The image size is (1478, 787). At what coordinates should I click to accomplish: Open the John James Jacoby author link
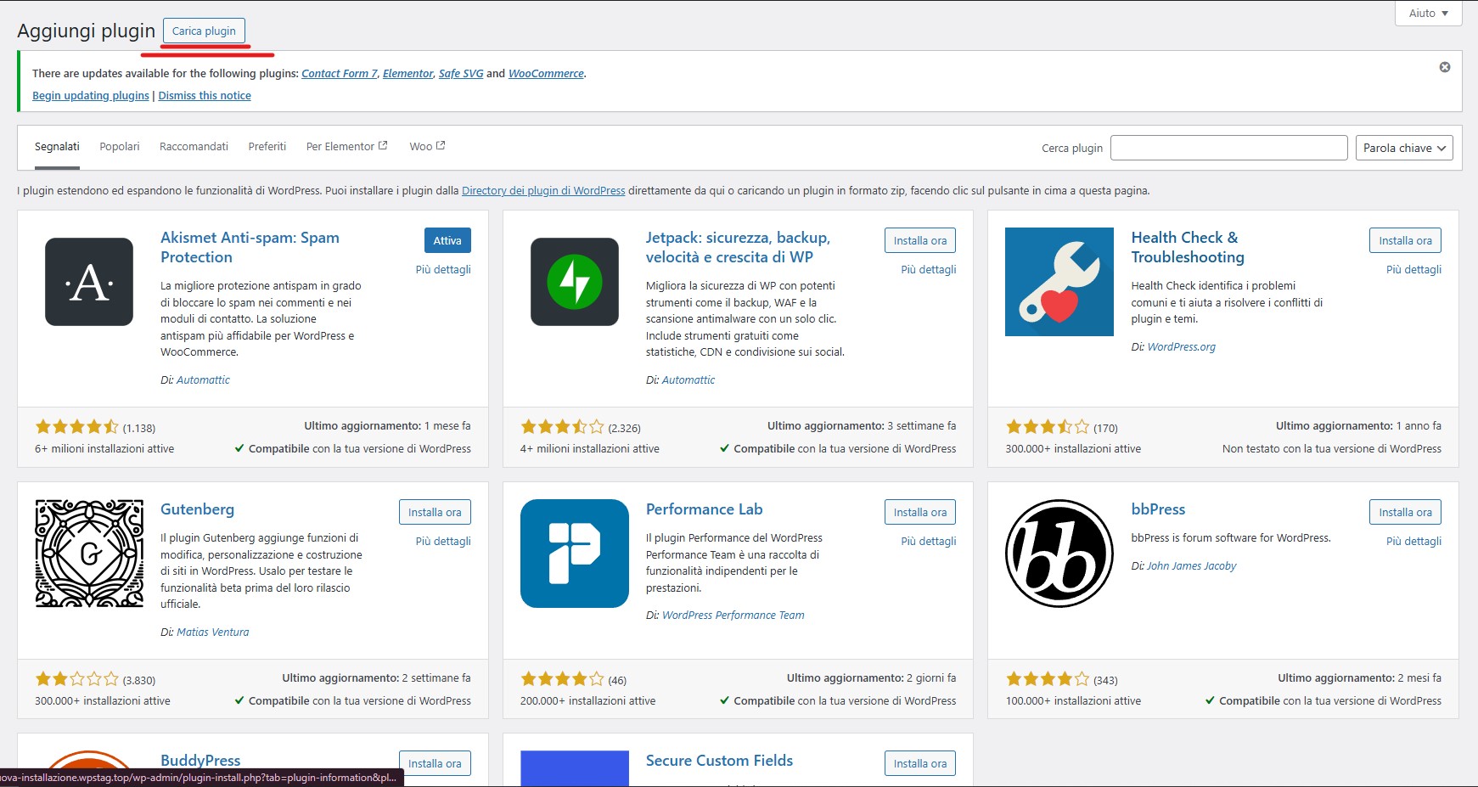point(1191,566)
